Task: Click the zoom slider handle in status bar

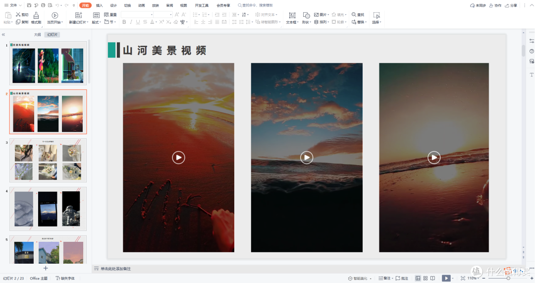Action: pyautogui.click(x=508, y=278)
